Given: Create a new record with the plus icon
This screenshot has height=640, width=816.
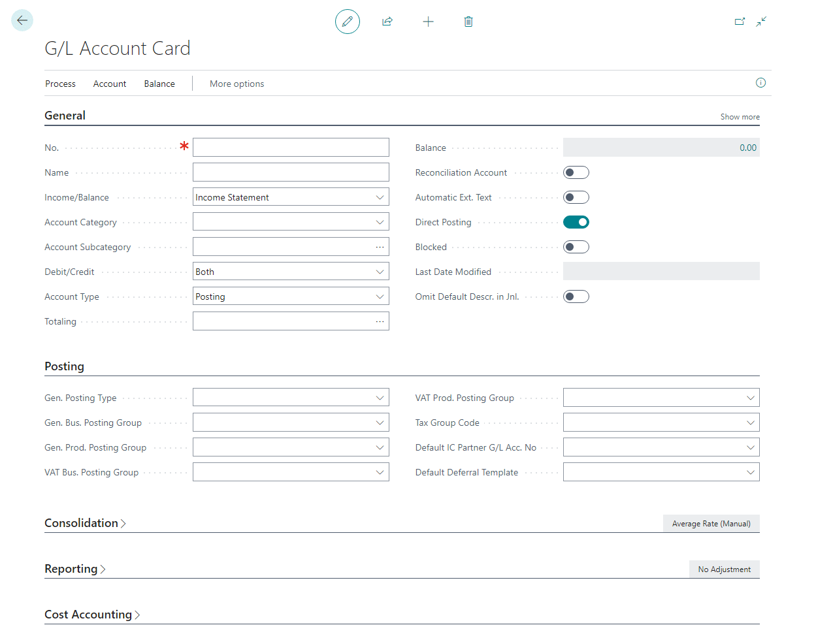Looking at the screenshot, I should pos(429,21).
